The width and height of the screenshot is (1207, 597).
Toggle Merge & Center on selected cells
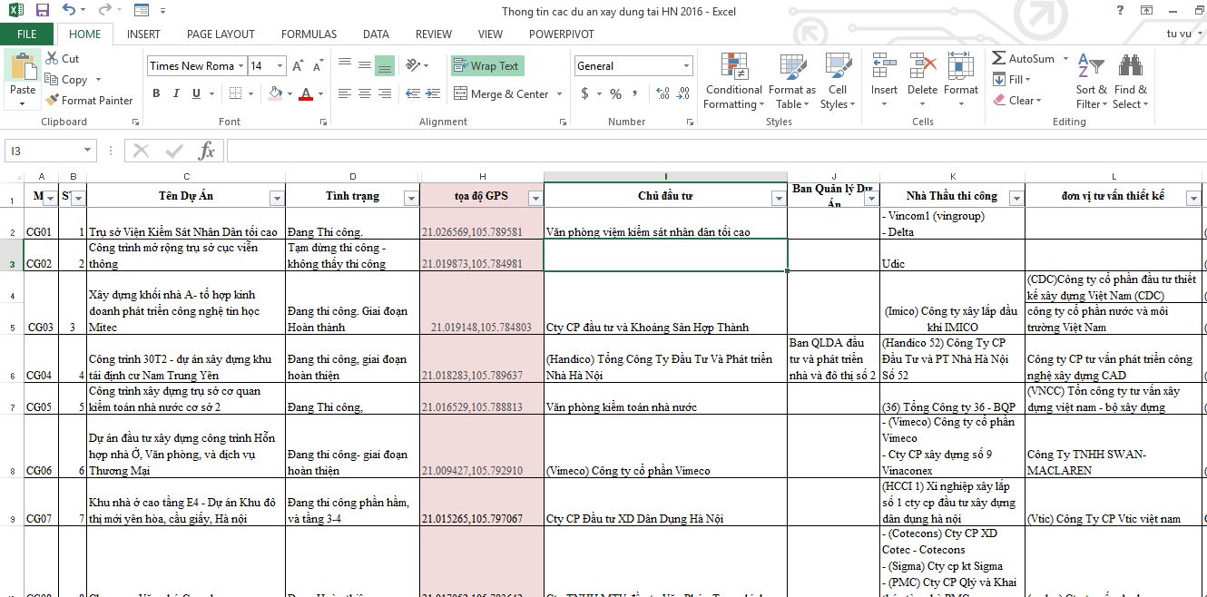[501, 93]
